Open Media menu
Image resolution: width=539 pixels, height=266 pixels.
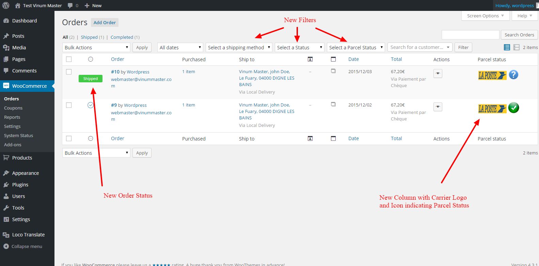(x=19, y=48)
